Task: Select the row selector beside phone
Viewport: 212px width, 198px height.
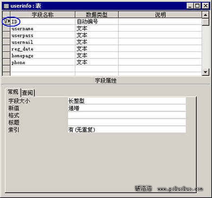Action: [6, 62]
